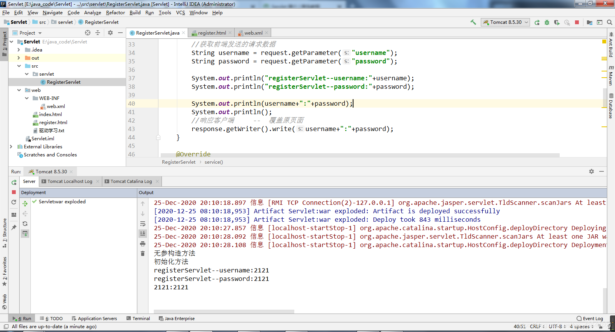Open the Java Enterprise tool window
This screenshot has width=615, height=332.
point(177,319)
